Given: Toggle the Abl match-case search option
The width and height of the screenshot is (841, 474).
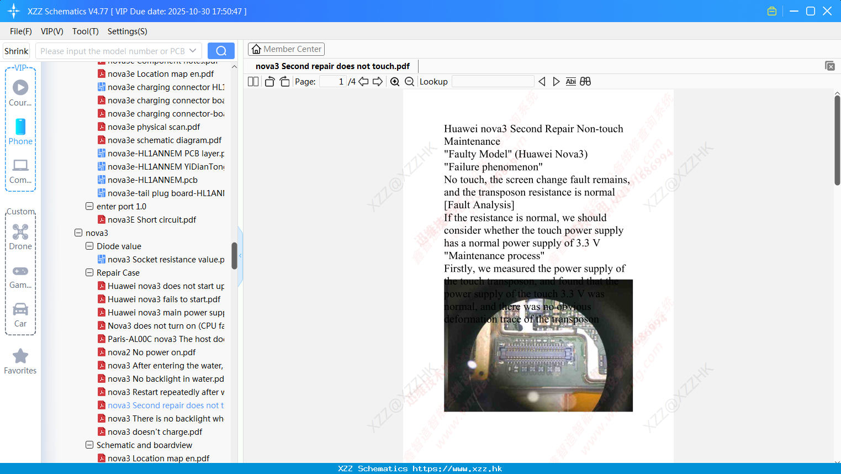Looking at the screenshot, I should coord(571,82).
